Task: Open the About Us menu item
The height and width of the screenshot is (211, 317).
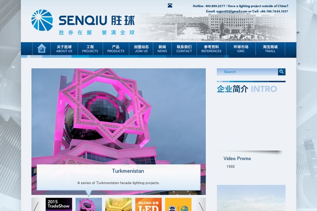Action: (64, 49)
